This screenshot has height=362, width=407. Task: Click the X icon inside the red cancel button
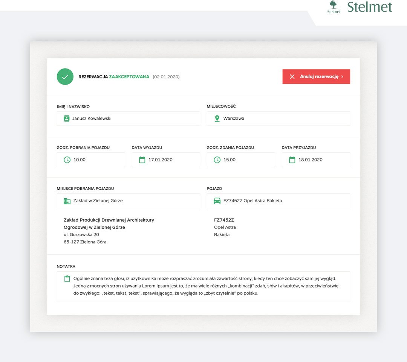point(292,76)
